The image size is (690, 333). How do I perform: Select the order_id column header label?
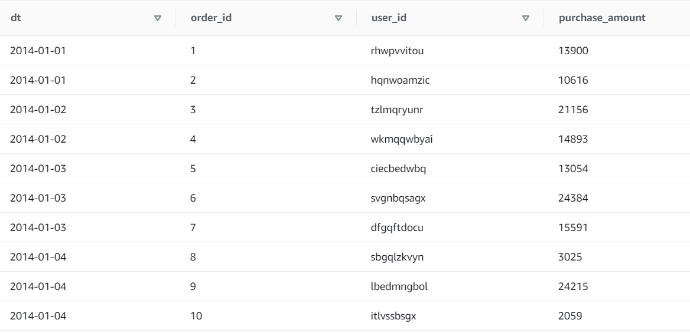(x=210, y=18)
